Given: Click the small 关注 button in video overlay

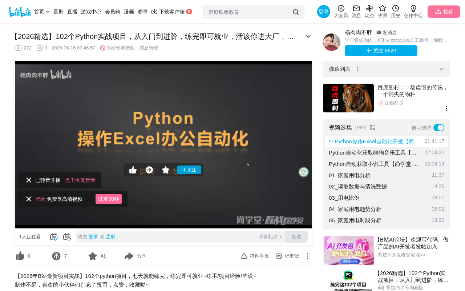Looking at the screenshot, I should 189,170.
